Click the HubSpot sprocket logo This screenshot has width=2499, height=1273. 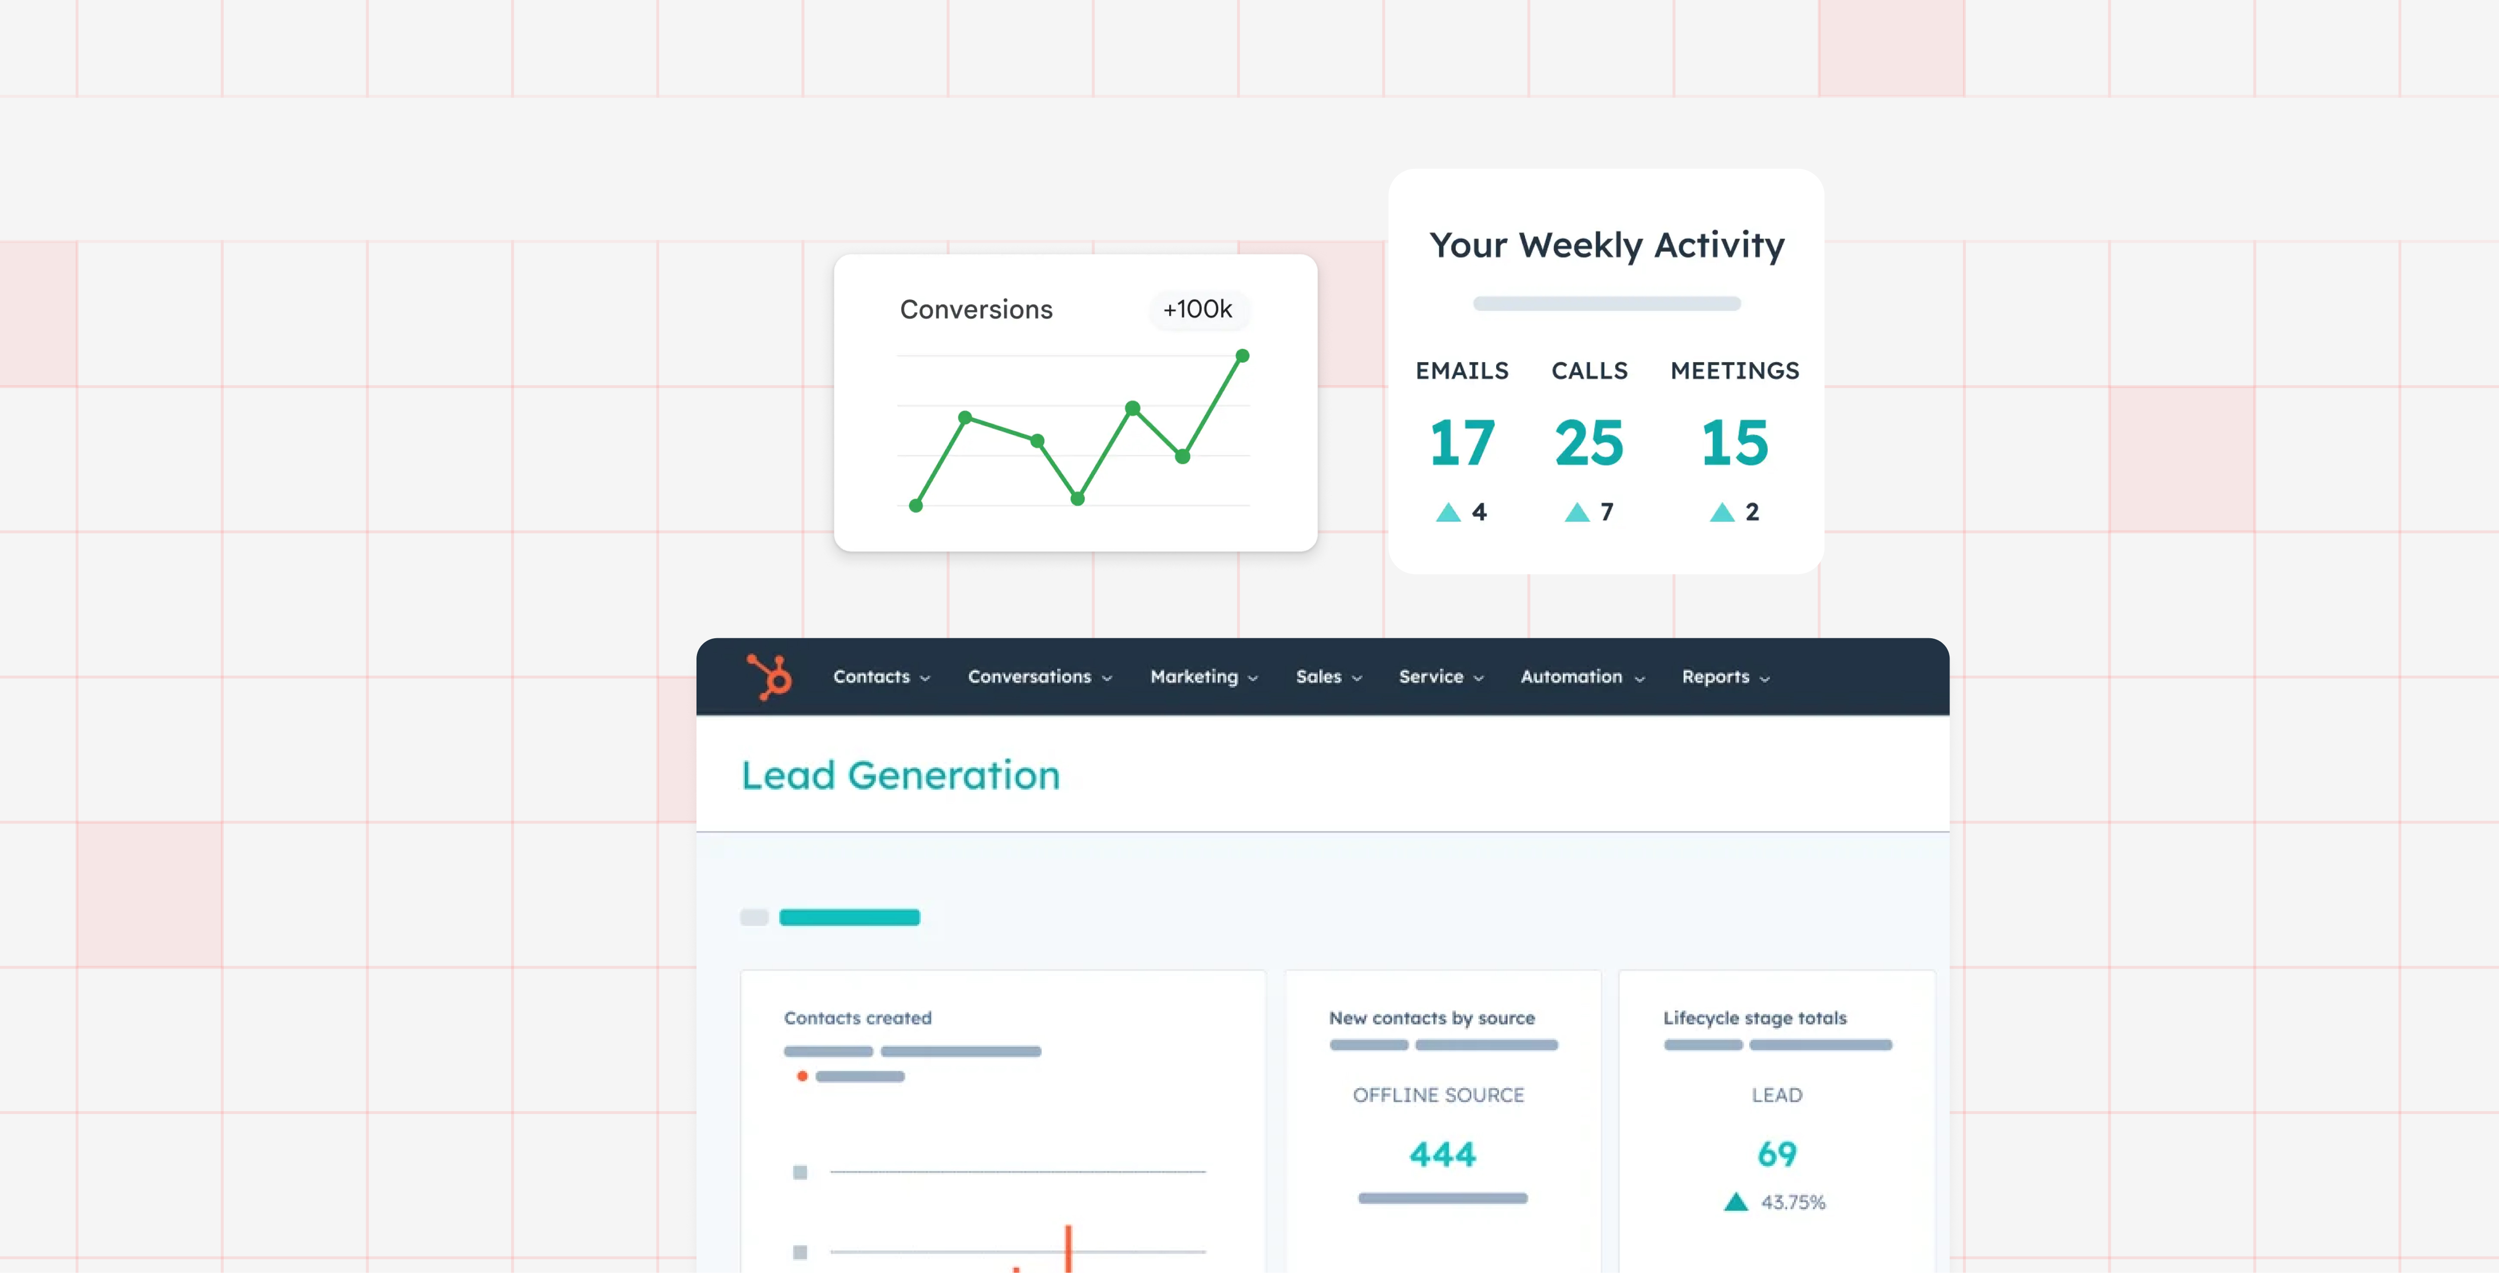coord(770,676)
